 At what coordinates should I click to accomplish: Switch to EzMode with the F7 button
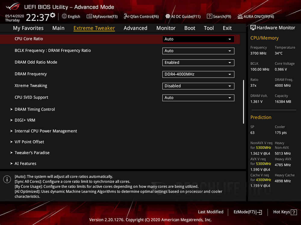click(247, 212)
